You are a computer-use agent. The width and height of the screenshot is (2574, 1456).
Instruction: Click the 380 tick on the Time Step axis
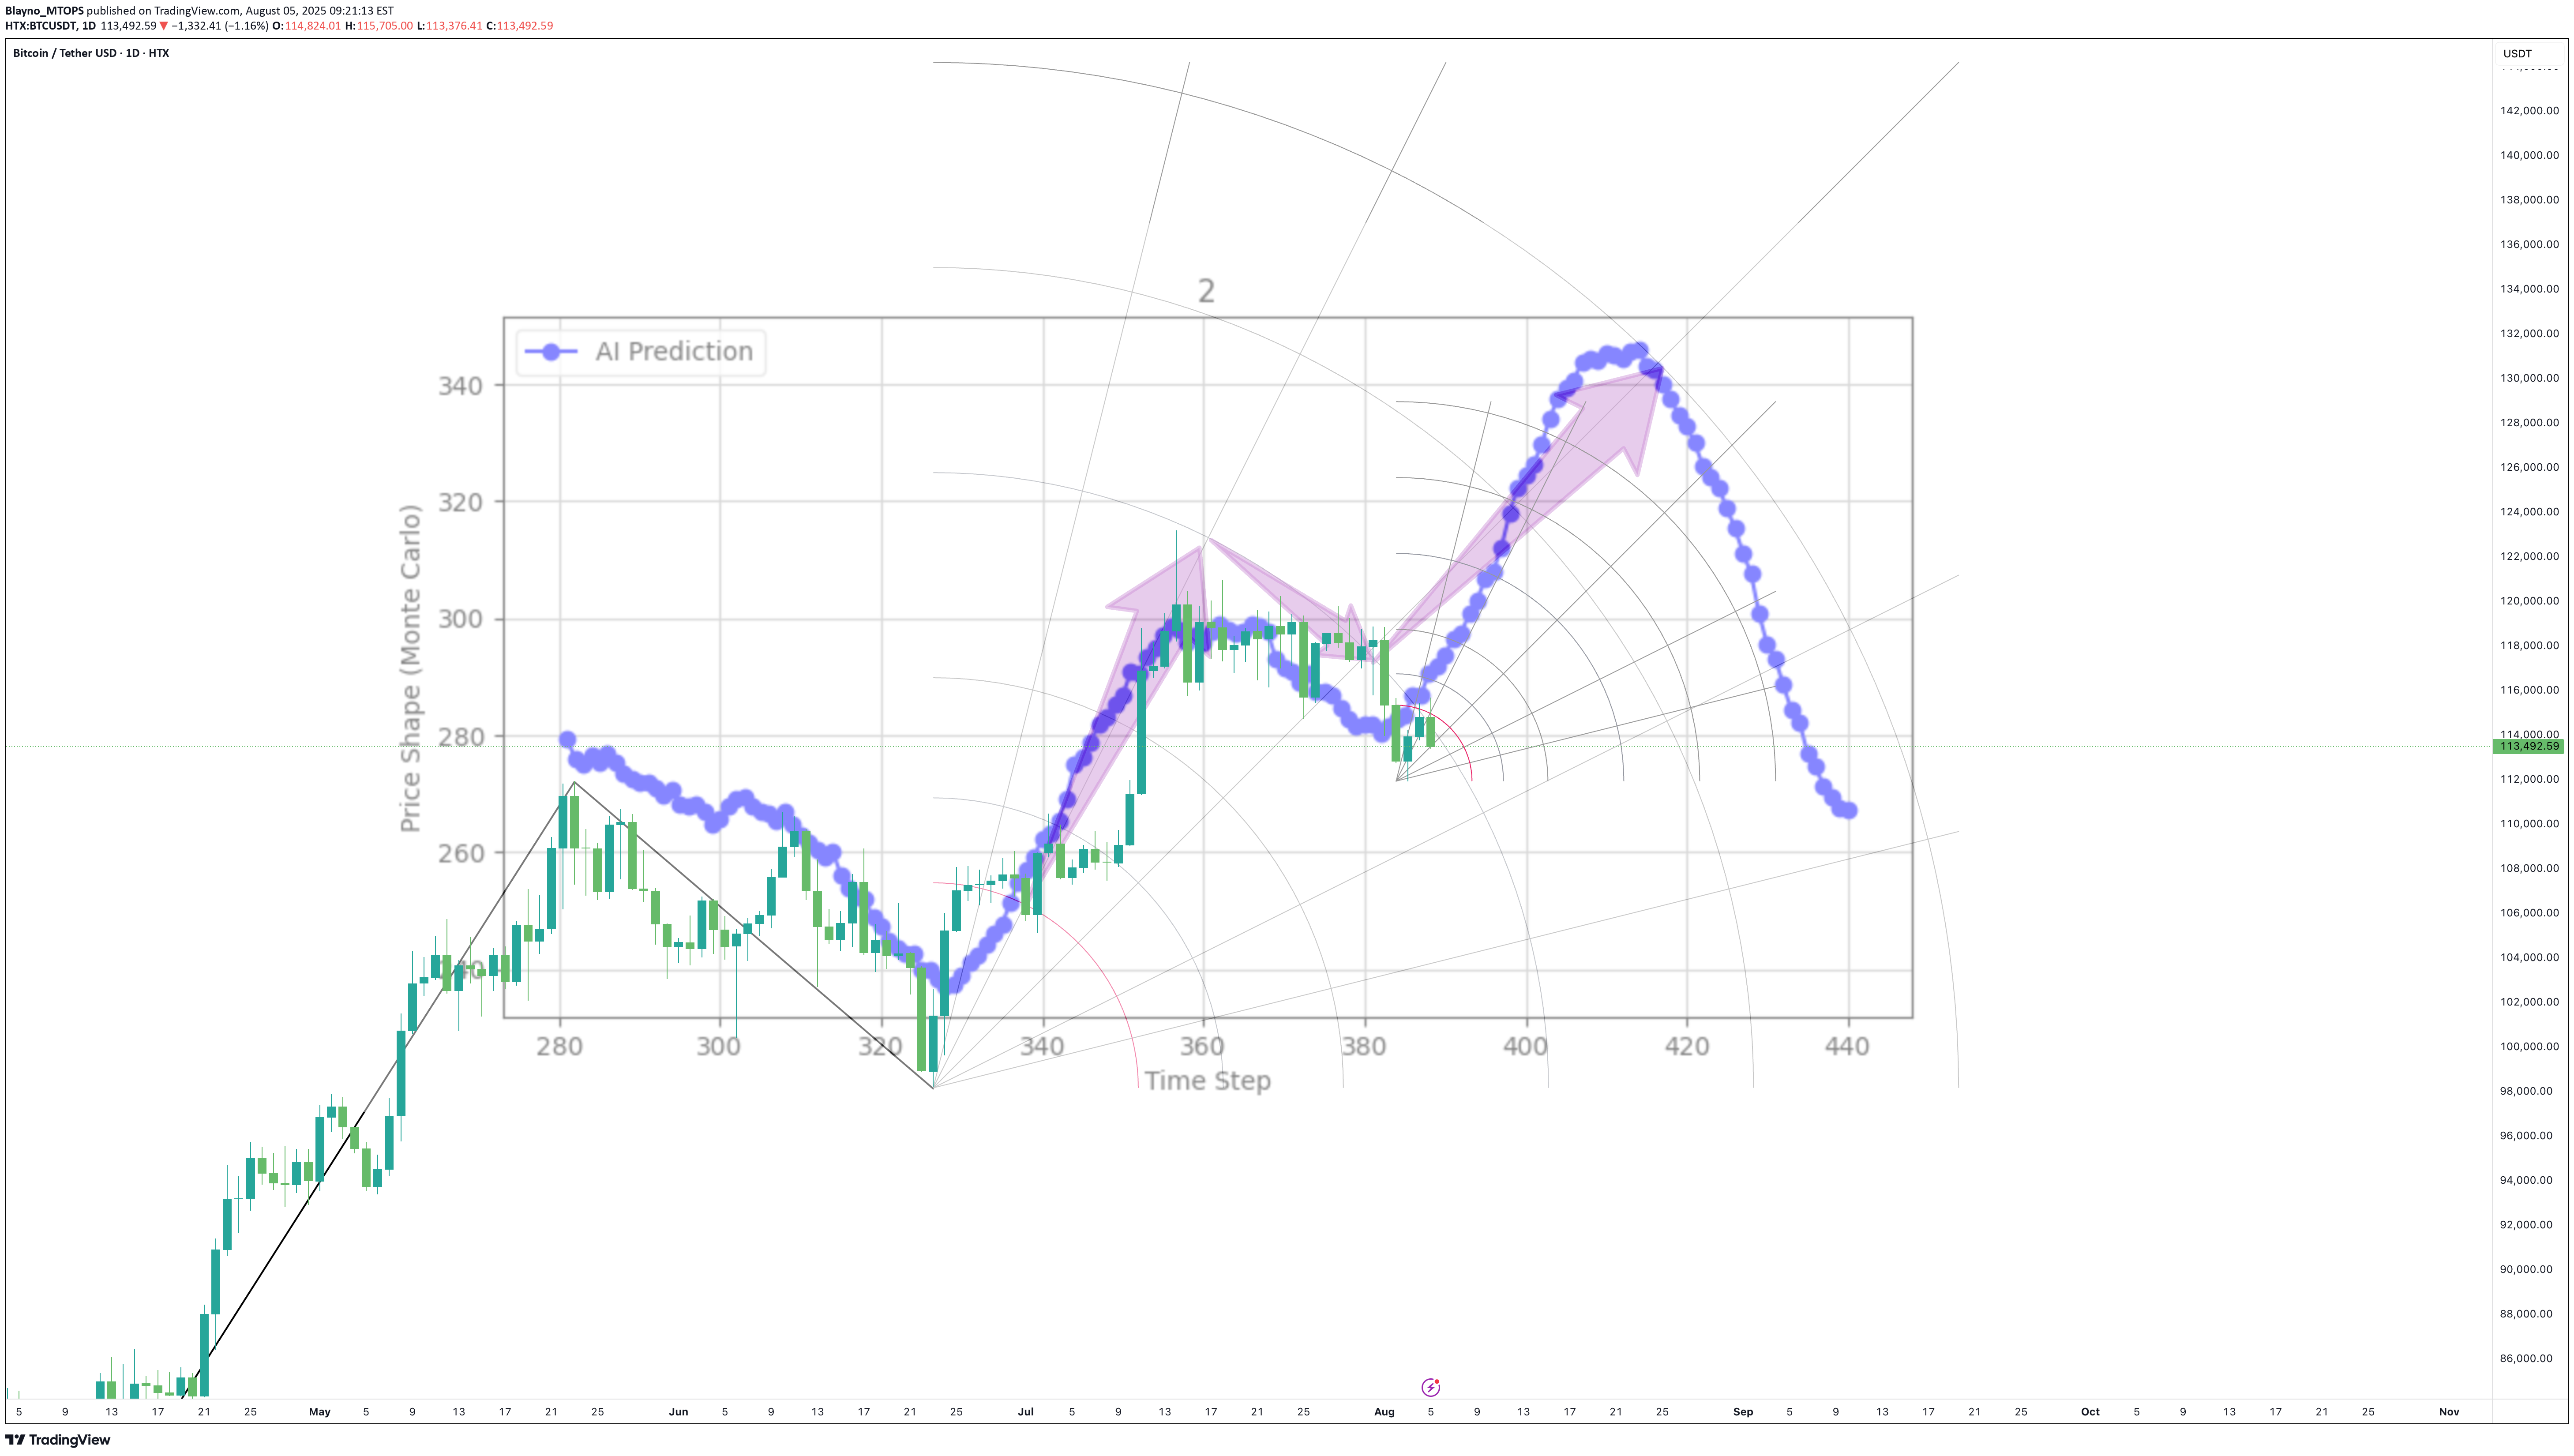1364,1047
